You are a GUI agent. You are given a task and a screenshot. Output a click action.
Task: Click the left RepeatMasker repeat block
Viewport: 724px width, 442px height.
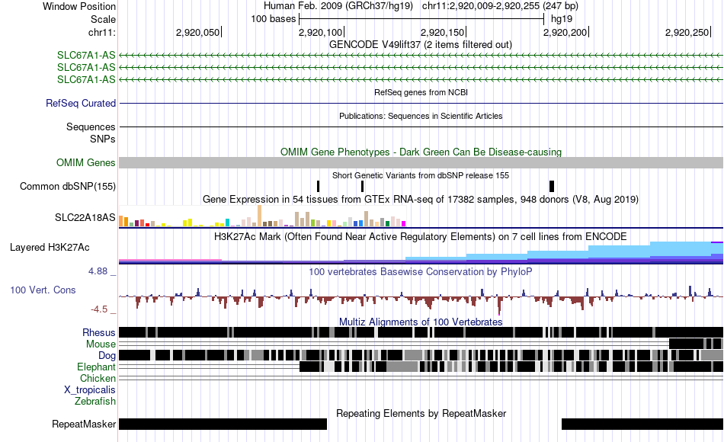point(223,424)
